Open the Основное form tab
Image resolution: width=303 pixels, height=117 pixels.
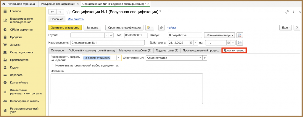57,50
